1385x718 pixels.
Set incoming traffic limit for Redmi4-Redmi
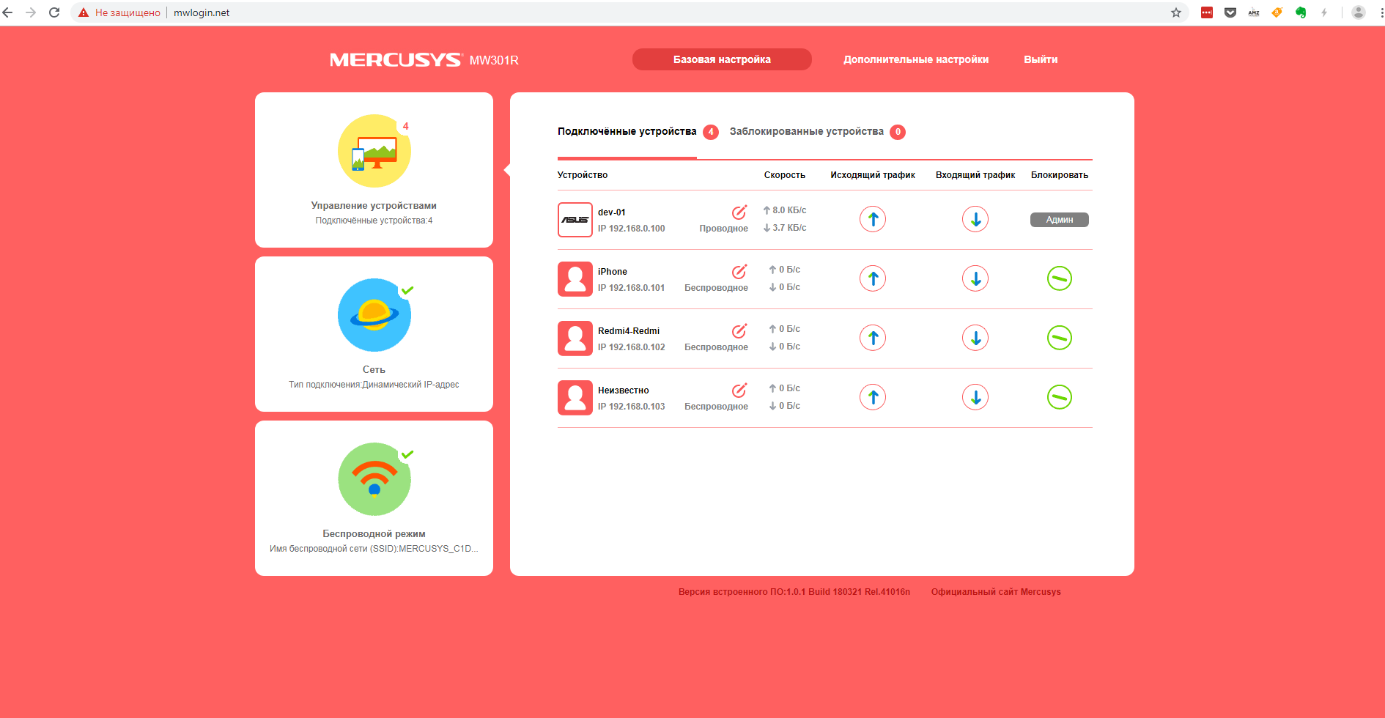pos(975,338)
